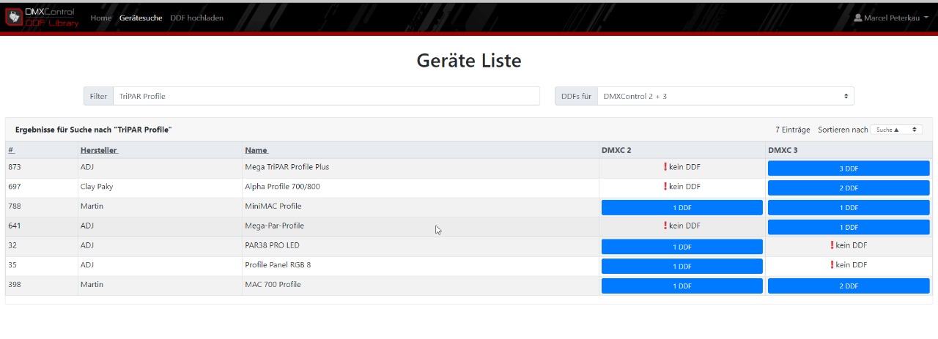Open the Gerätesuche navigation item
Screen dimensions: 938x339
point(141,18)
